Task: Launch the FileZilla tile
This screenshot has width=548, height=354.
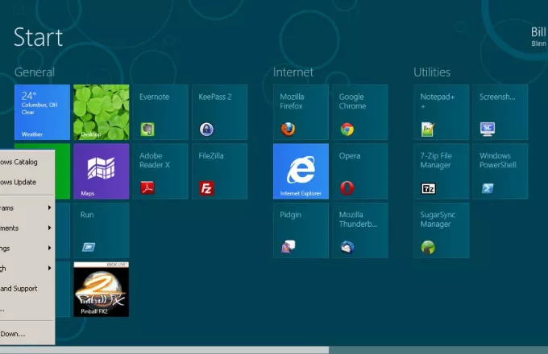Action: [x=219, y=171]
